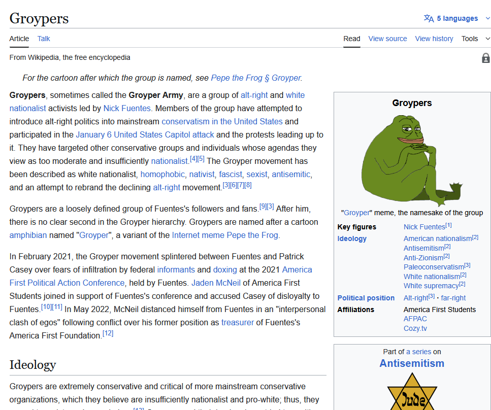Open citation [12] after America First Foundation
491x410 pixels.
pyautogui.click(x=108, y=333)
